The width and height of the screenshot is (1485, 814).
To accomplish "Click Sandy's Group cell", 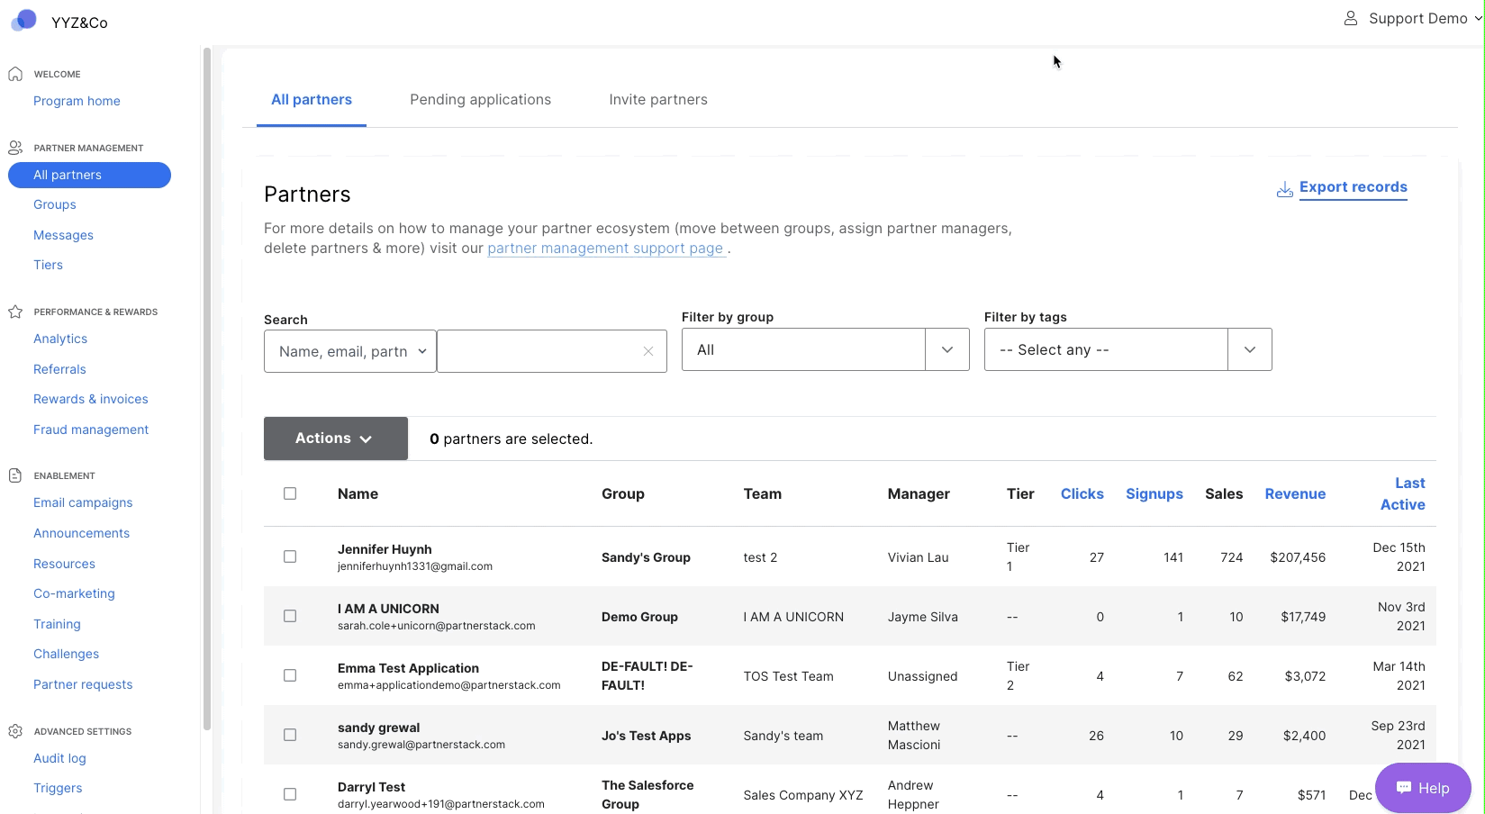I will coord(646,557).
